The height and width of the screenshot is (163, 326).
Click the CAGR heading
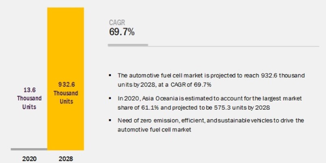coord(117,22)
